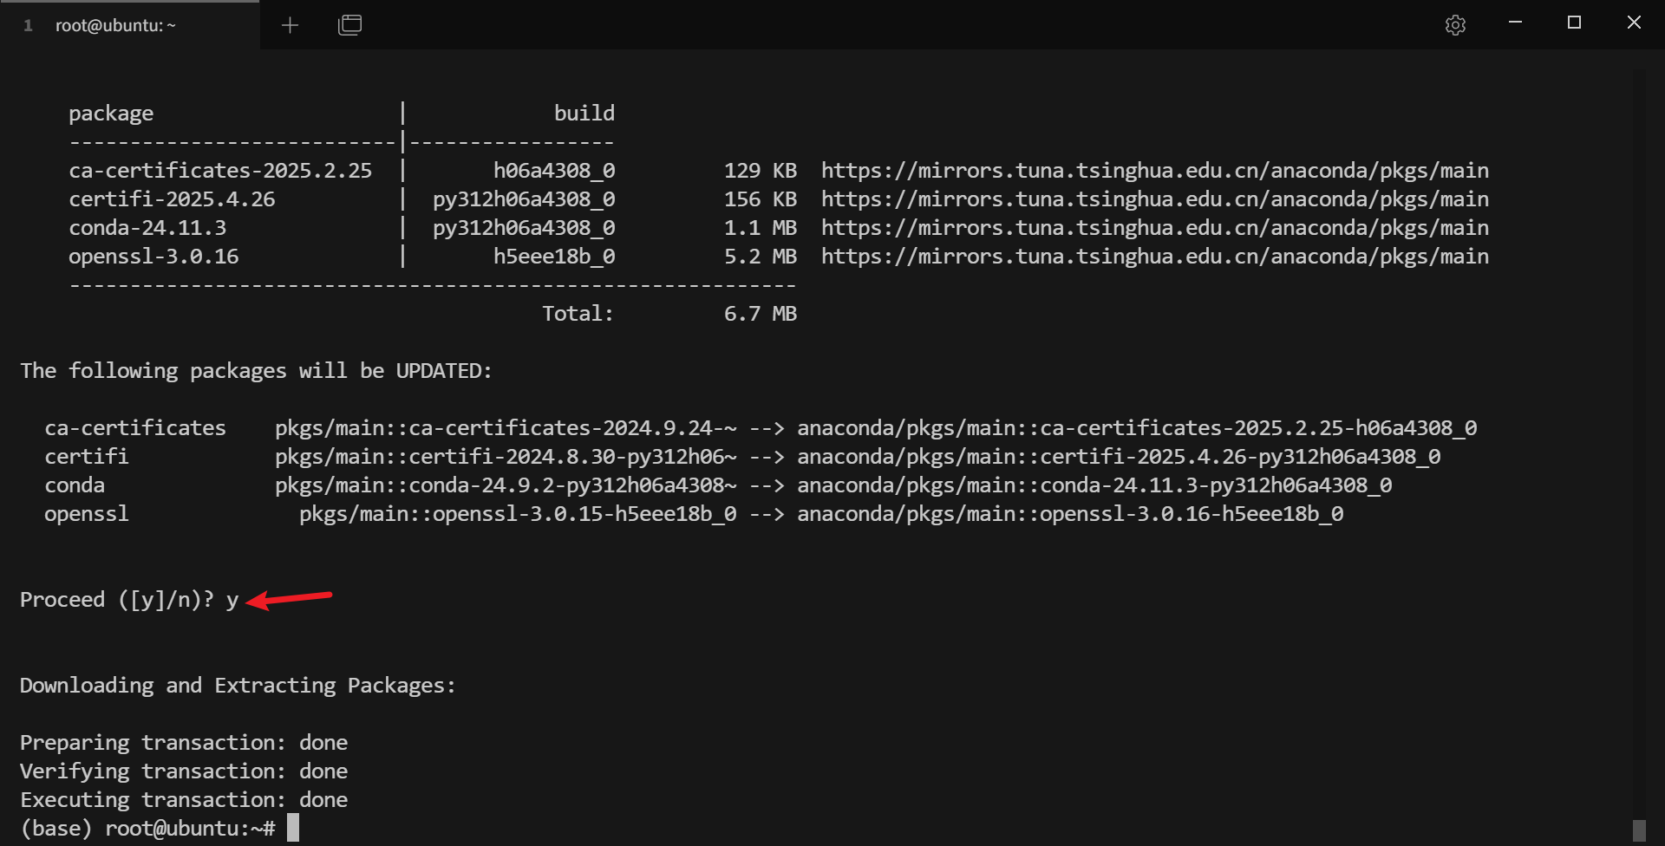Open the openssl-3.0.16 row mirror URL
This screenshot has width=1665, height=846.
(1154, 257)
